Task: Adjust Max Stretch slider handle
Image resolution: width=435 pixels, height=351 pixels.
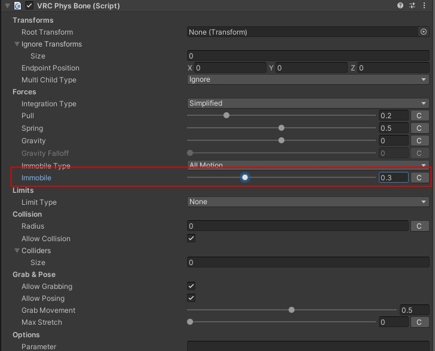Action: tap(190, 322)
